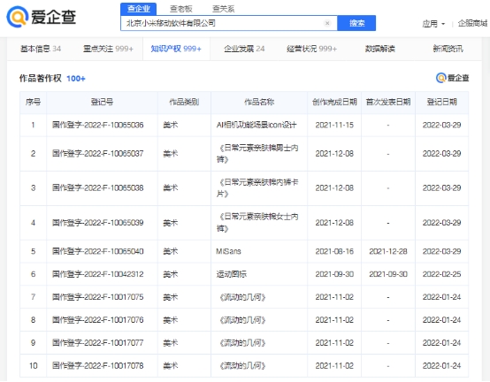Click registration number 国作登字-2022-F-10065038
The image size is (490, 382).
(x=98, y=187)
